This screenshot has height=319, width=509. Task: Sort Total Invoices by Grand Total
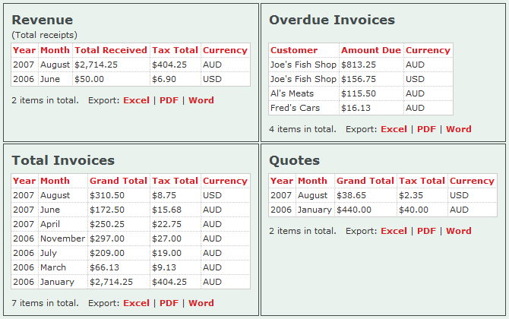coord(118,181)
